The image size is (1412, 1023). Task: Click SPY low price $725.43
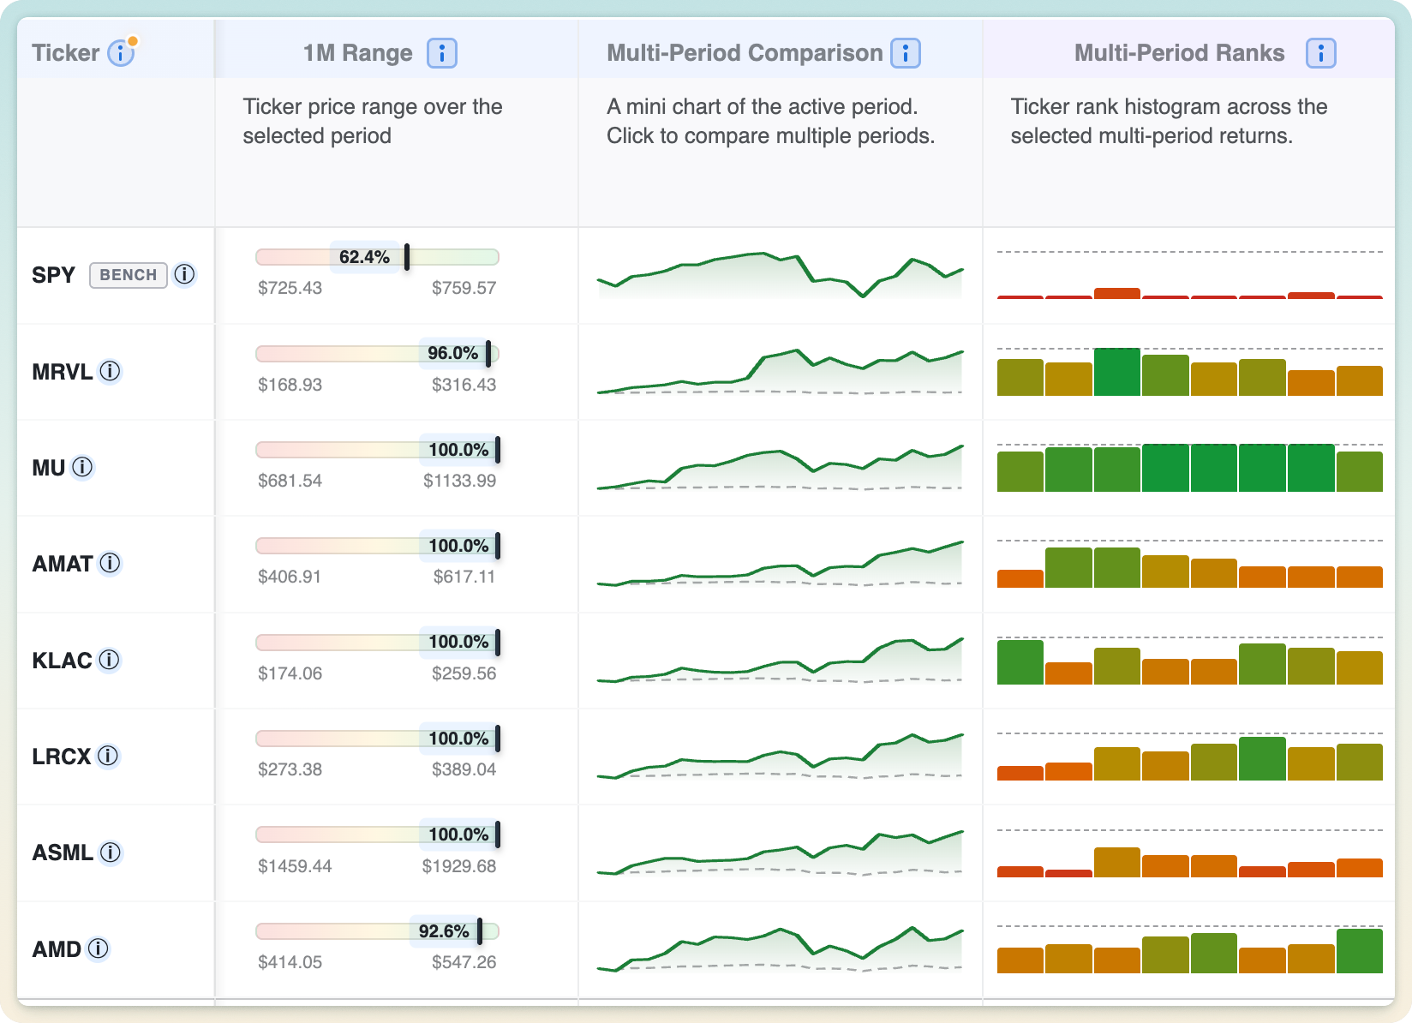(x=290, y=288)
